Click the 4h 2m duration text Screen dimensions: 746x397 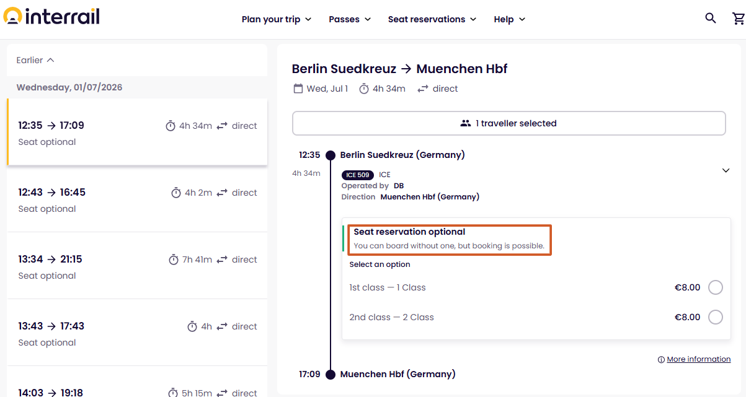click(198, 193)
